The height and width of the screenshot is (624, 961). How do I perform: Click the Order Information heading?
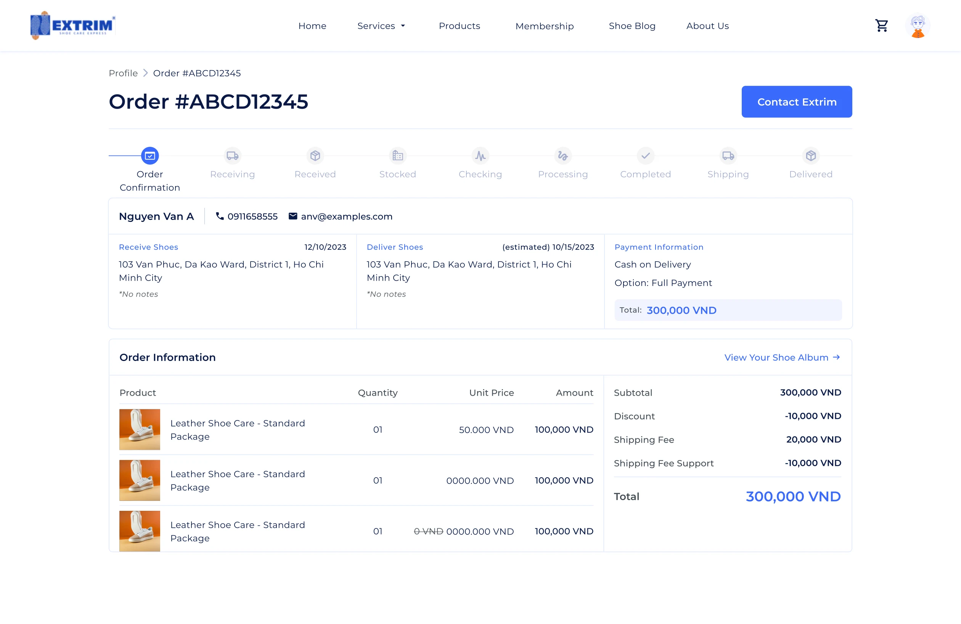167,358
